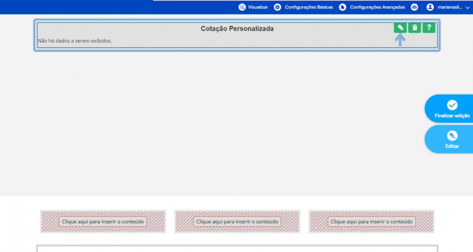Click the user avatar icon
This screenshot has height=252, width=473.
tap(430, 7)
